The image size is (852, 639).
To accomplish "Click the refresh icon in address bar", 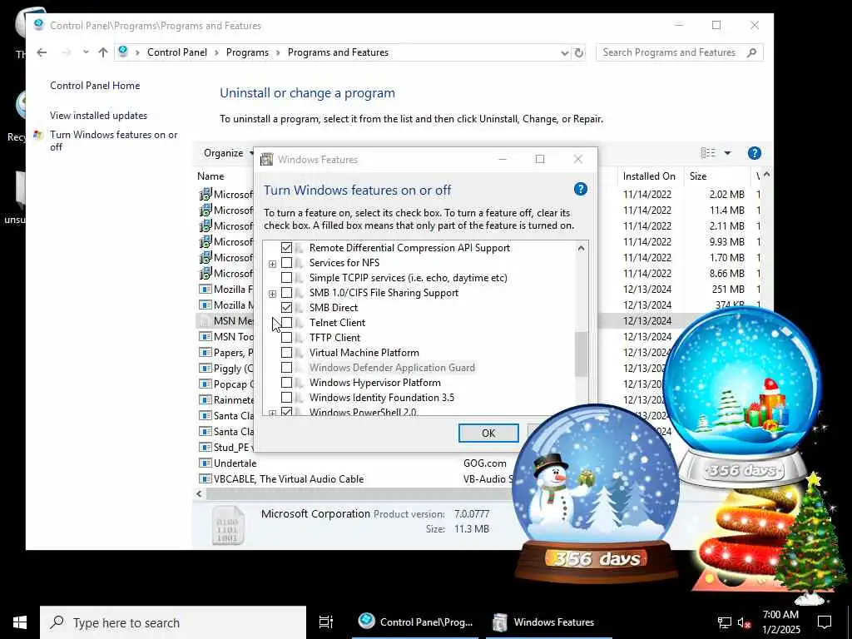I will click(x=579, y=52).
